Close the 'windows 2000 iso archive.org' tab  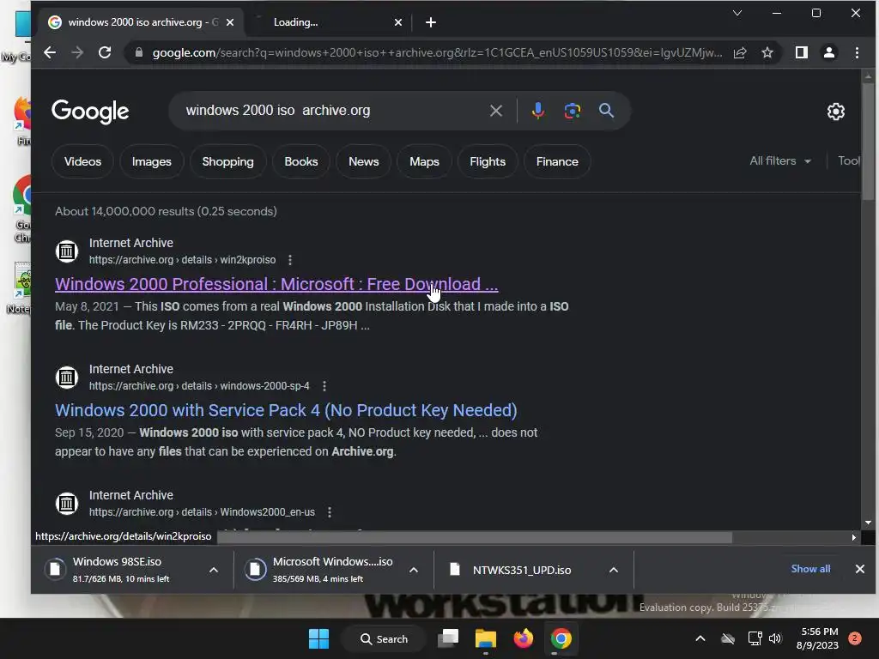(x=230, y=22)
